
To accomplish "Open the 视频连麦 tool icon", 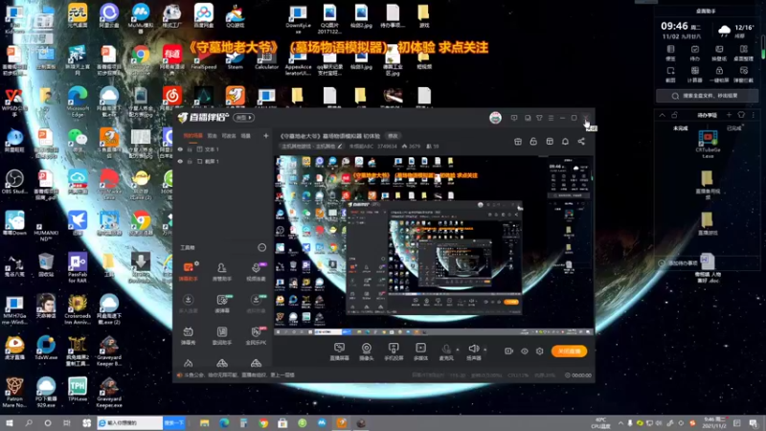I will click(x=256, y=271).
